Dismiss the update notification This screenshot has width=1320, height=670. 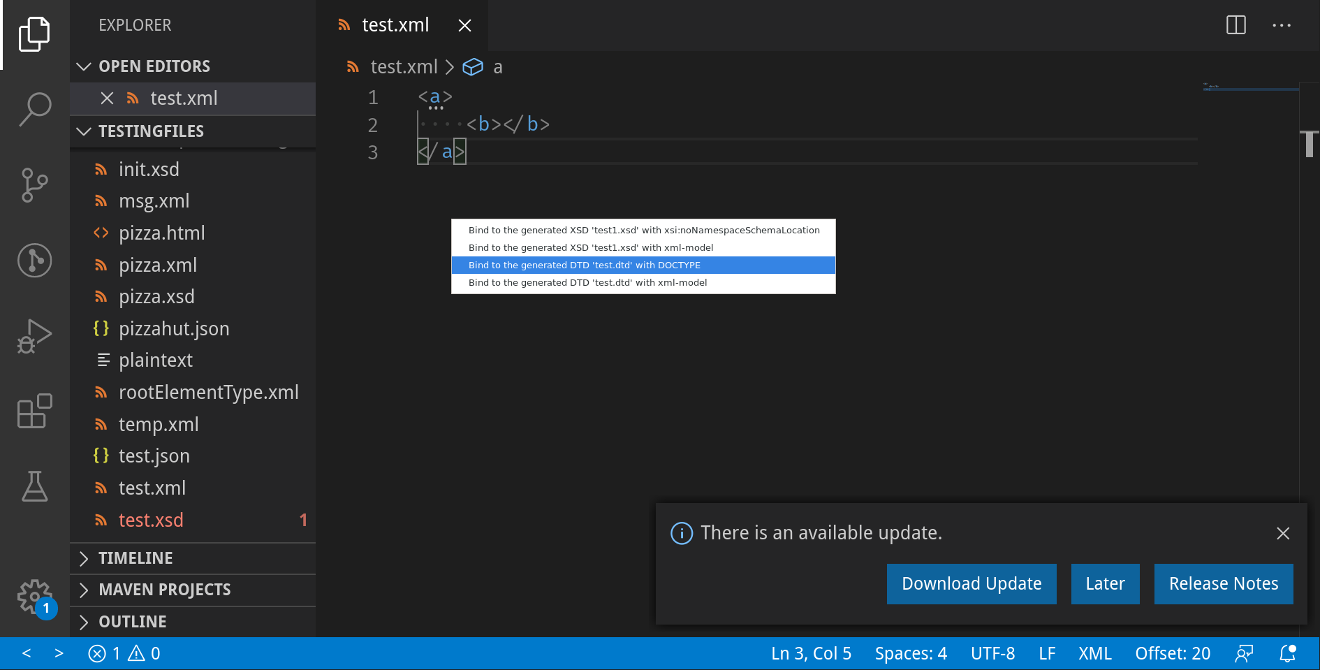1283,533
